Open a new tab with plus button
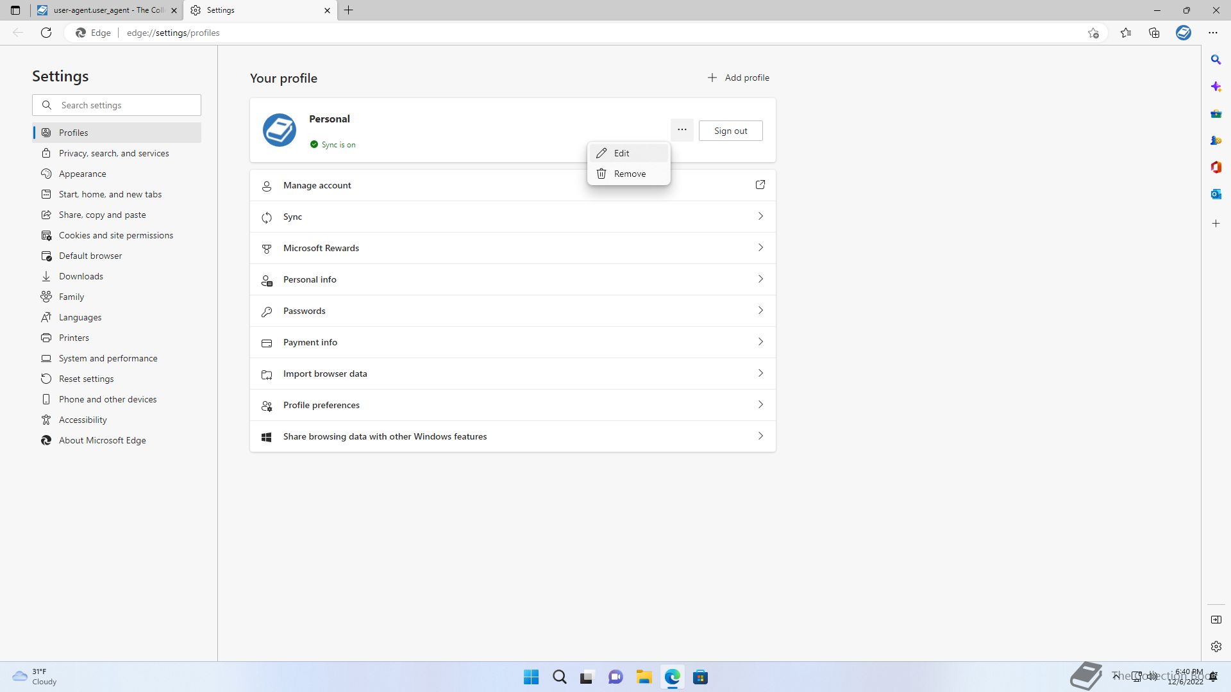The height and width of the screenshot is (692, 1231). pos(349,10)
